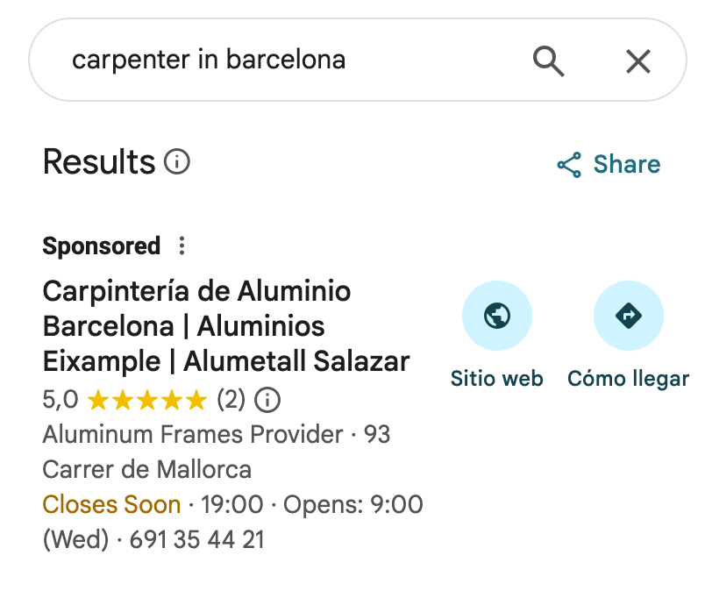Click the 'Cómo llegar' text label
The image size is (705, 598).
coord(628,379)
